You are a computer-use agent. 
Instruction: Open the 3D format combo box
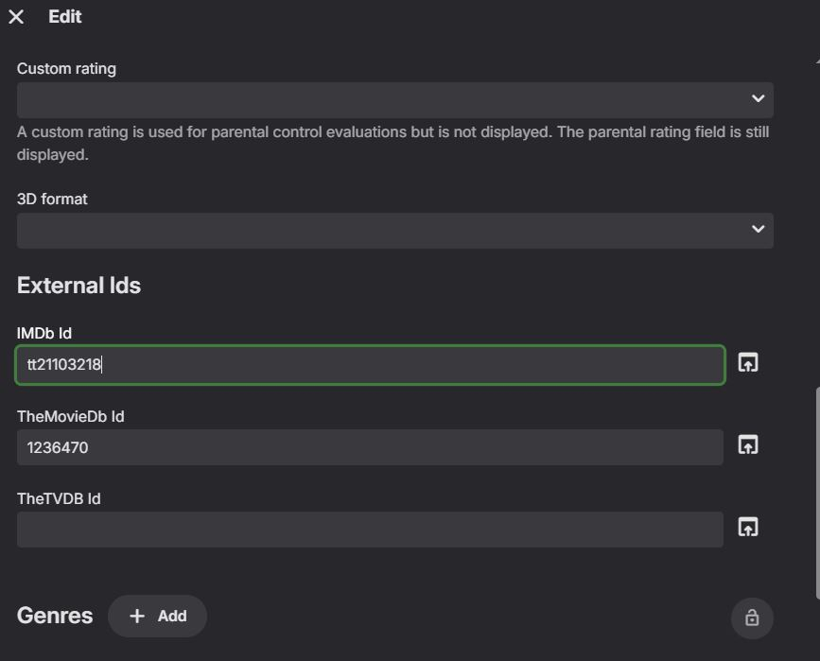coord(378,230)
